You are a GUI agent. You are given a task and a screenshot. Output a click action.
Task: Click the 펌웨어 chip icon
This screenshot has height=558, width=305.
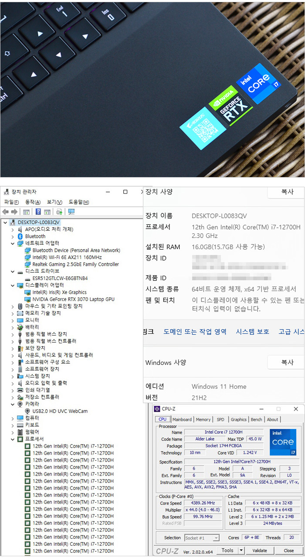tap(20, 431)
